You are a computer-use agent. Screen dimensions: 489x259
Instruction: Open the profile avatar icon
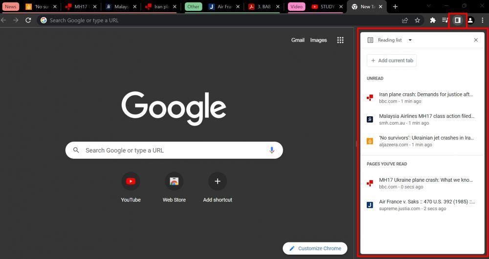pos(470,20)
